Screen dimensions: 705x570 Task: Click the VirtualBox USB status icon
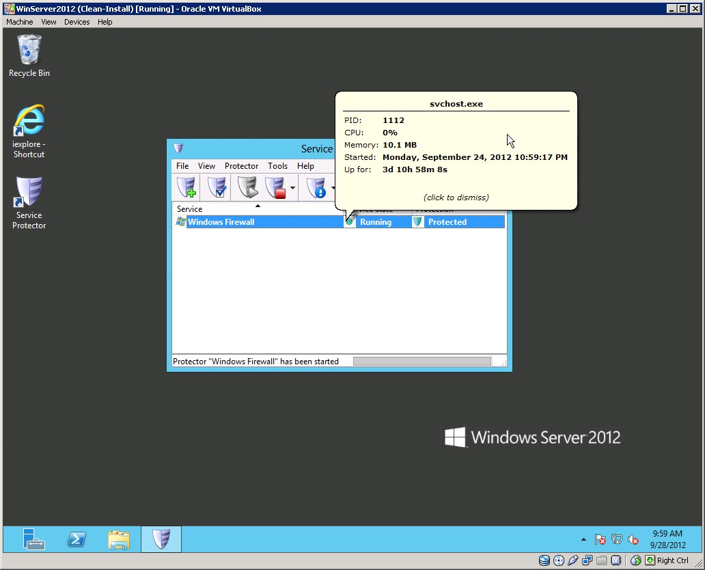[572, 560]
